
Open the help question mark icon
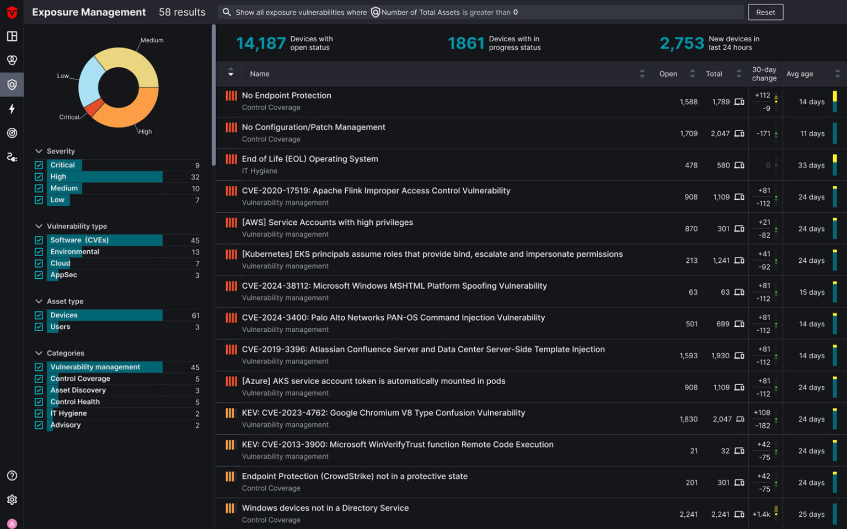(12, 476)
